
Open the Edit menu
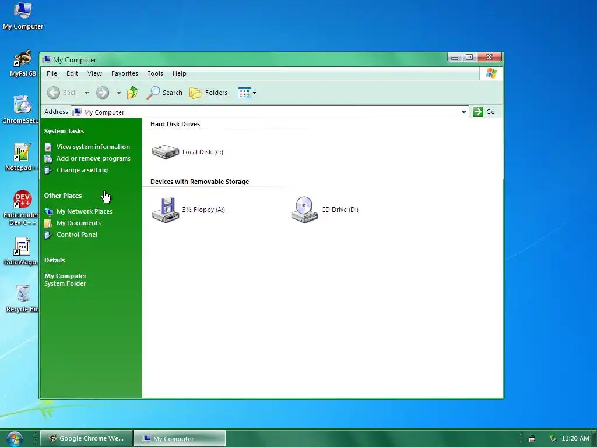tap(72, 73)
